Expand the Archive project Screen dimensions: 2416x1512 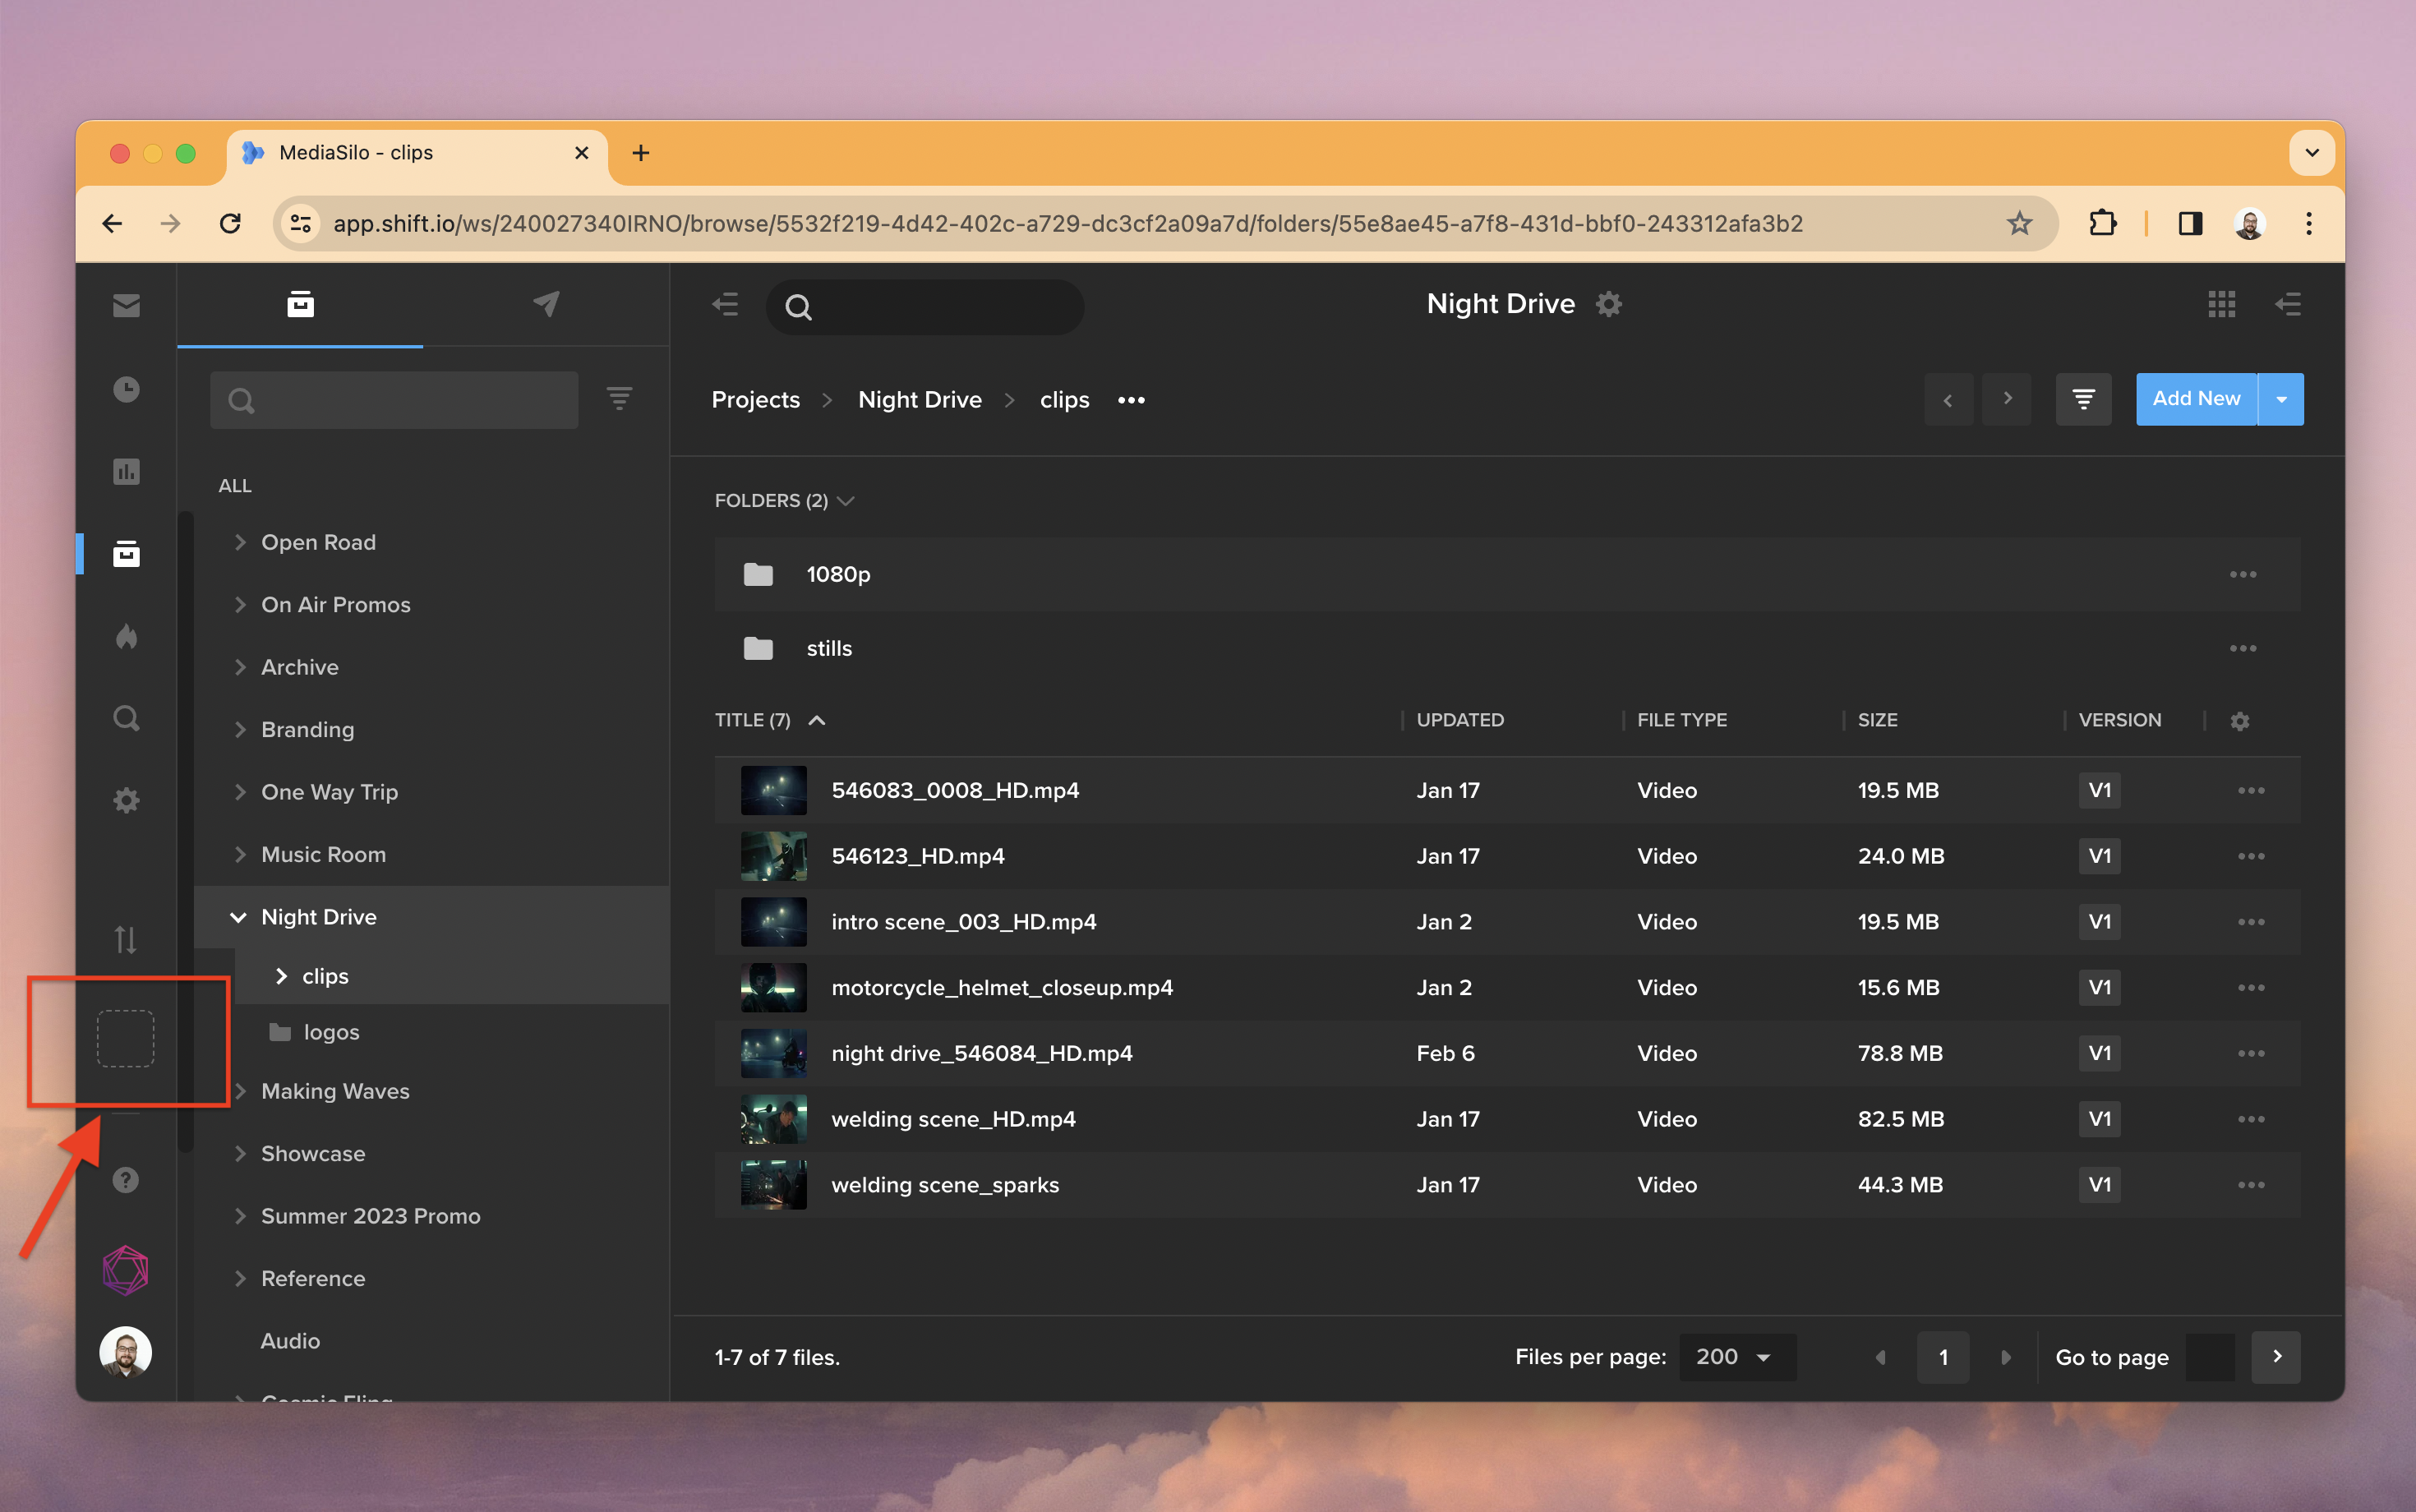point(240,667)
